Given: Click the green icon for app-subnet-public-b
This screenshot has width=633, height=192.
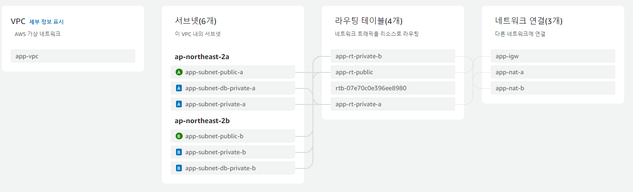Looking at the screenshot, I should coord(179,136).
